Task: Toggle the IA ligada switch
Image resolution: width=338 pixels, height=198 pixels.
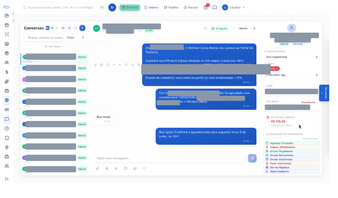Action: tap(219, 28)
